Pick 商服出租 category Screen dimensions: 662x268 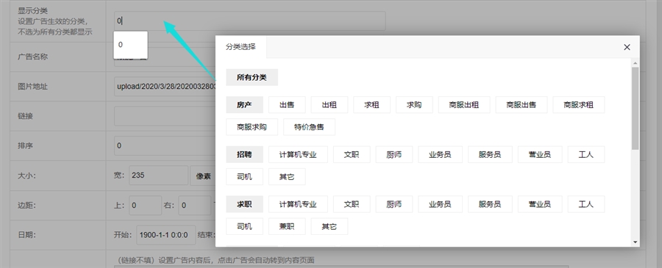(x=464, y=105)
